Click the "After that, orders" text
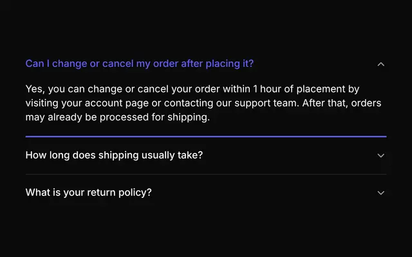 pos(342,103)
